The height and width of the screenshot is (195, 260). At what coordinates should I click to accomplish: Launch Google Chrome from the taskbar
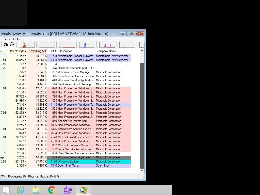[x=52, y=190]
